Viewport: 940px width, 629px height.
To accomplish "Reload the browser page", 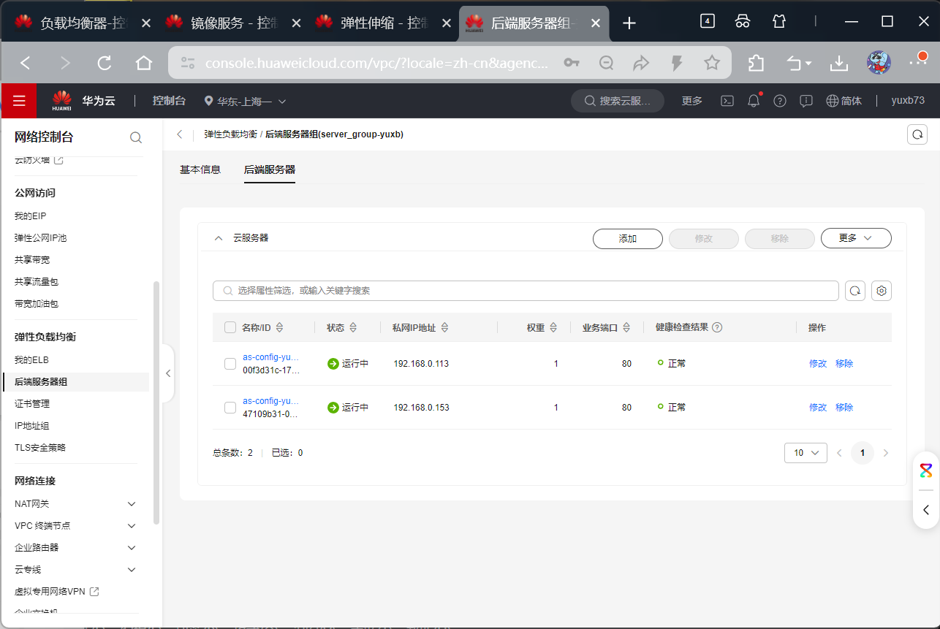I will (105, 63).
